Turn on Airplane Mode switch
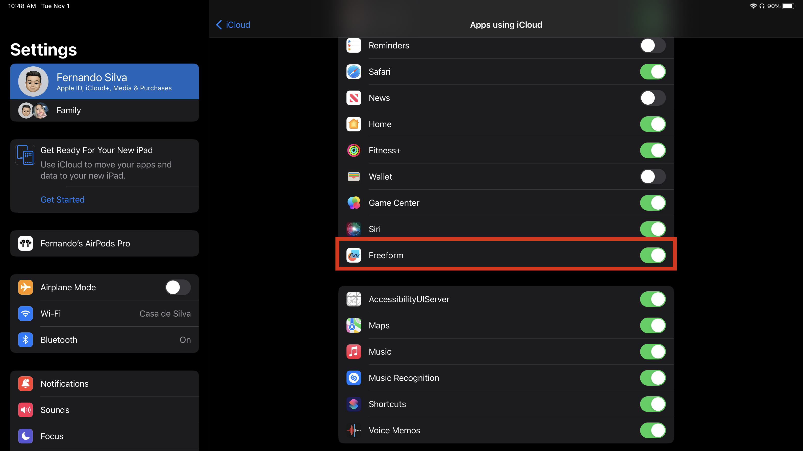 (x=178, y=287)
